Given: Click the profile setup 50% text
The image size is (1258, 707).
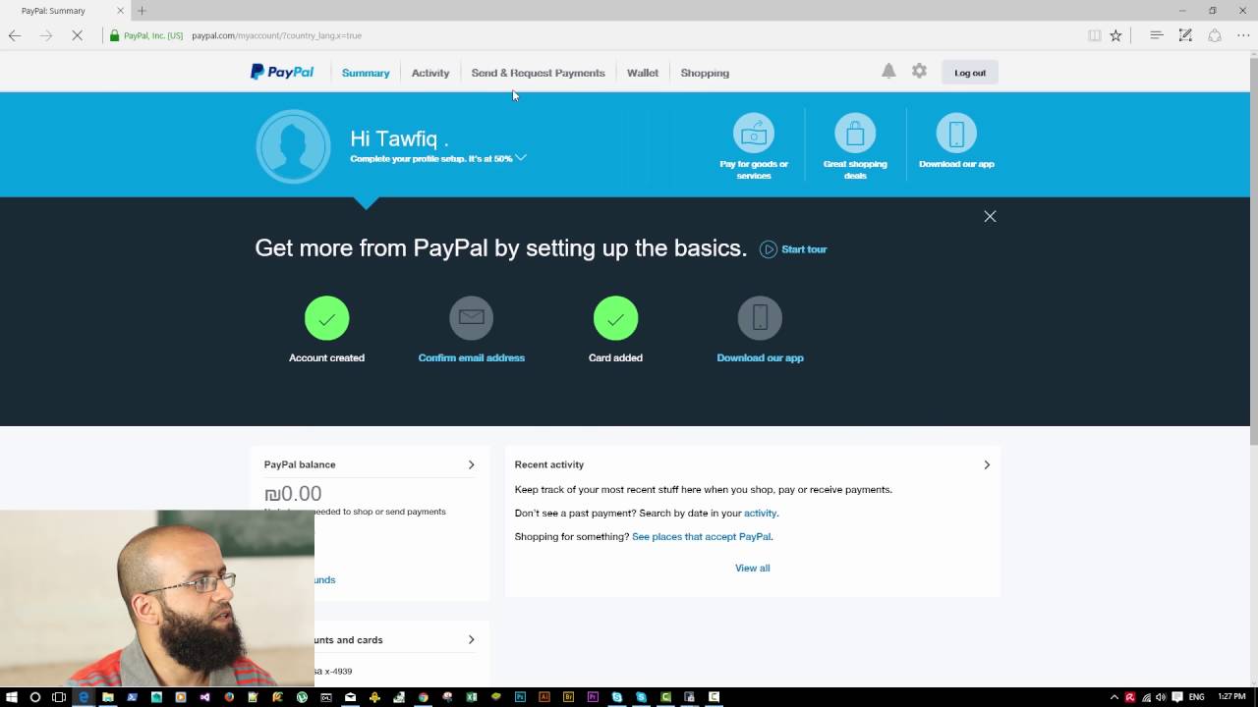Looking at the screenshot, I should [430, 158].
